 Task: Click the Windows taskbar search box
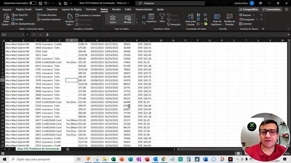[42, 159]
